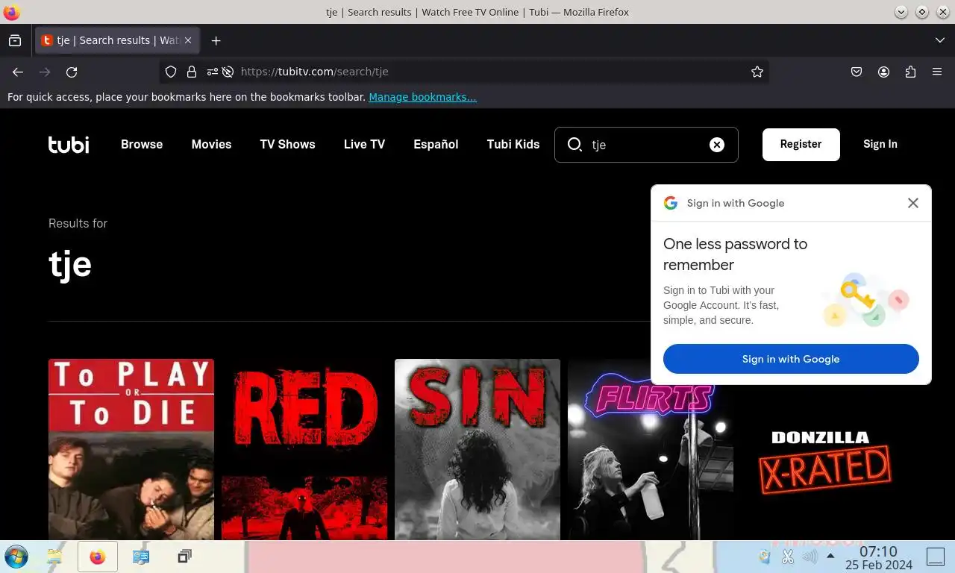
Task: Open the start menu on taskbar
Action: [x=16, y=557]
